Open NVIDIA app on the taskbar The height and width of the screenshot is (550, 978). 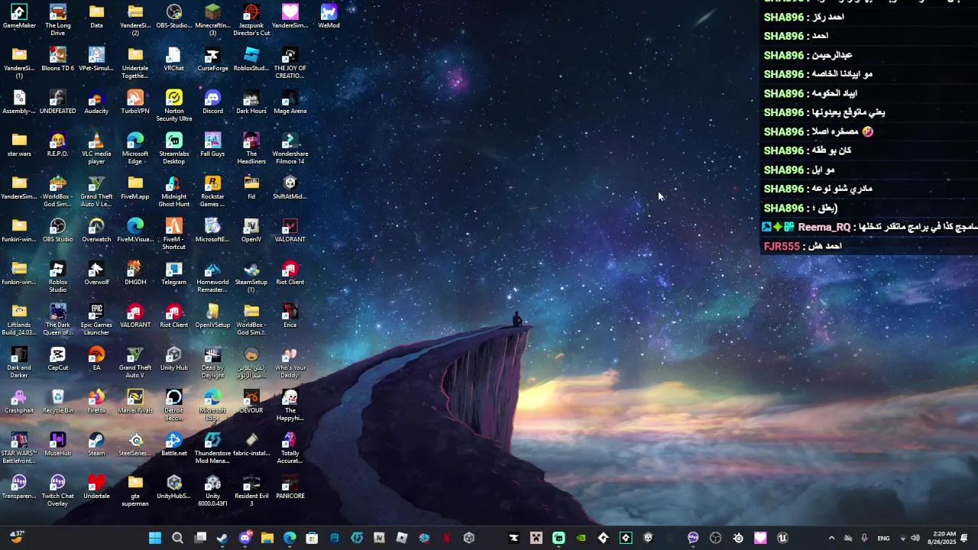[581, 538]
